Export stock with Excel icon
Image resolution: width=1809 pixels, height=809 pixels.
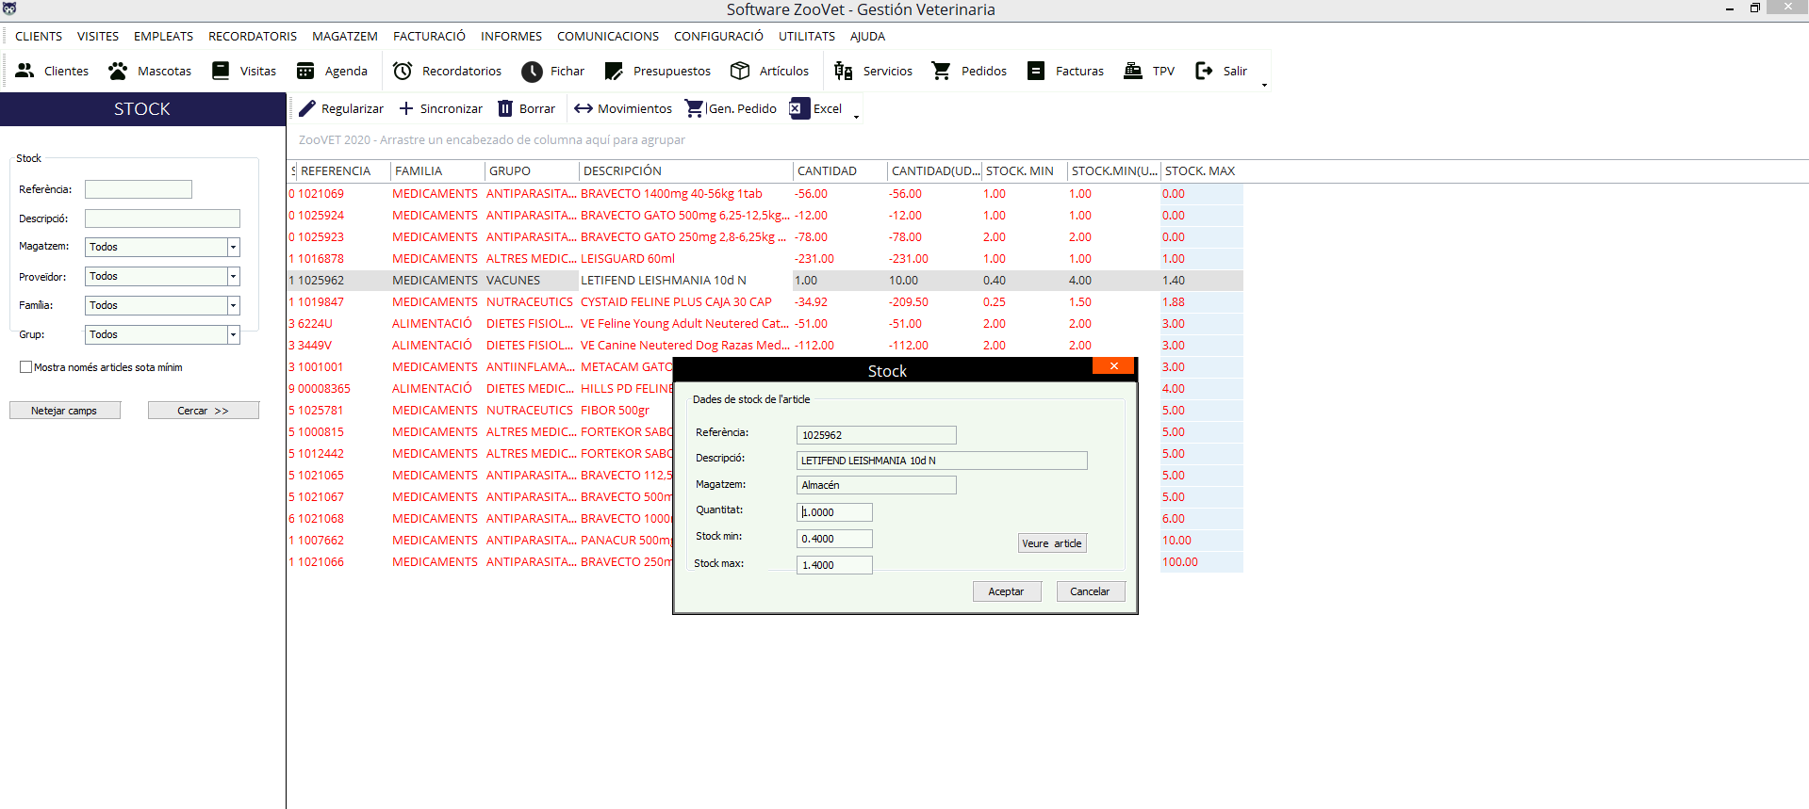click(799, 108)
